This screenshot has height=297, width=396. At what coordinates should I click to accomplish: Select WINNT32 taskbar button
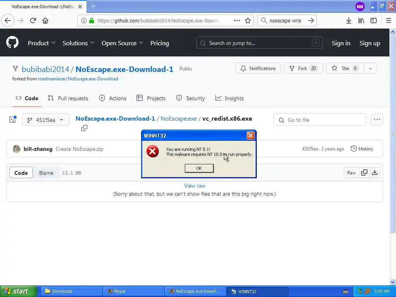258,291
